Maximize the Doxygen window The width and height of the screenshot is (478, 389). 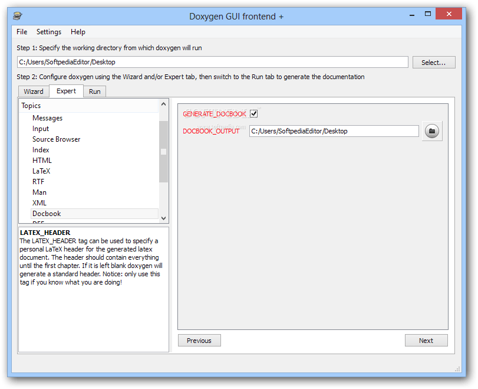[x=428, y=14]
